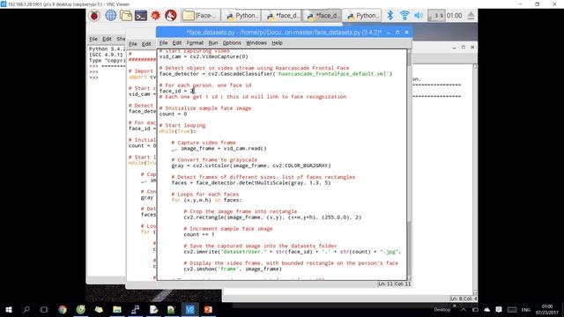This screenshot has height=317, width=564.
Task: Open Edit menu in the Python shell window
Action: pyautogui.click(x=107, y=39)
